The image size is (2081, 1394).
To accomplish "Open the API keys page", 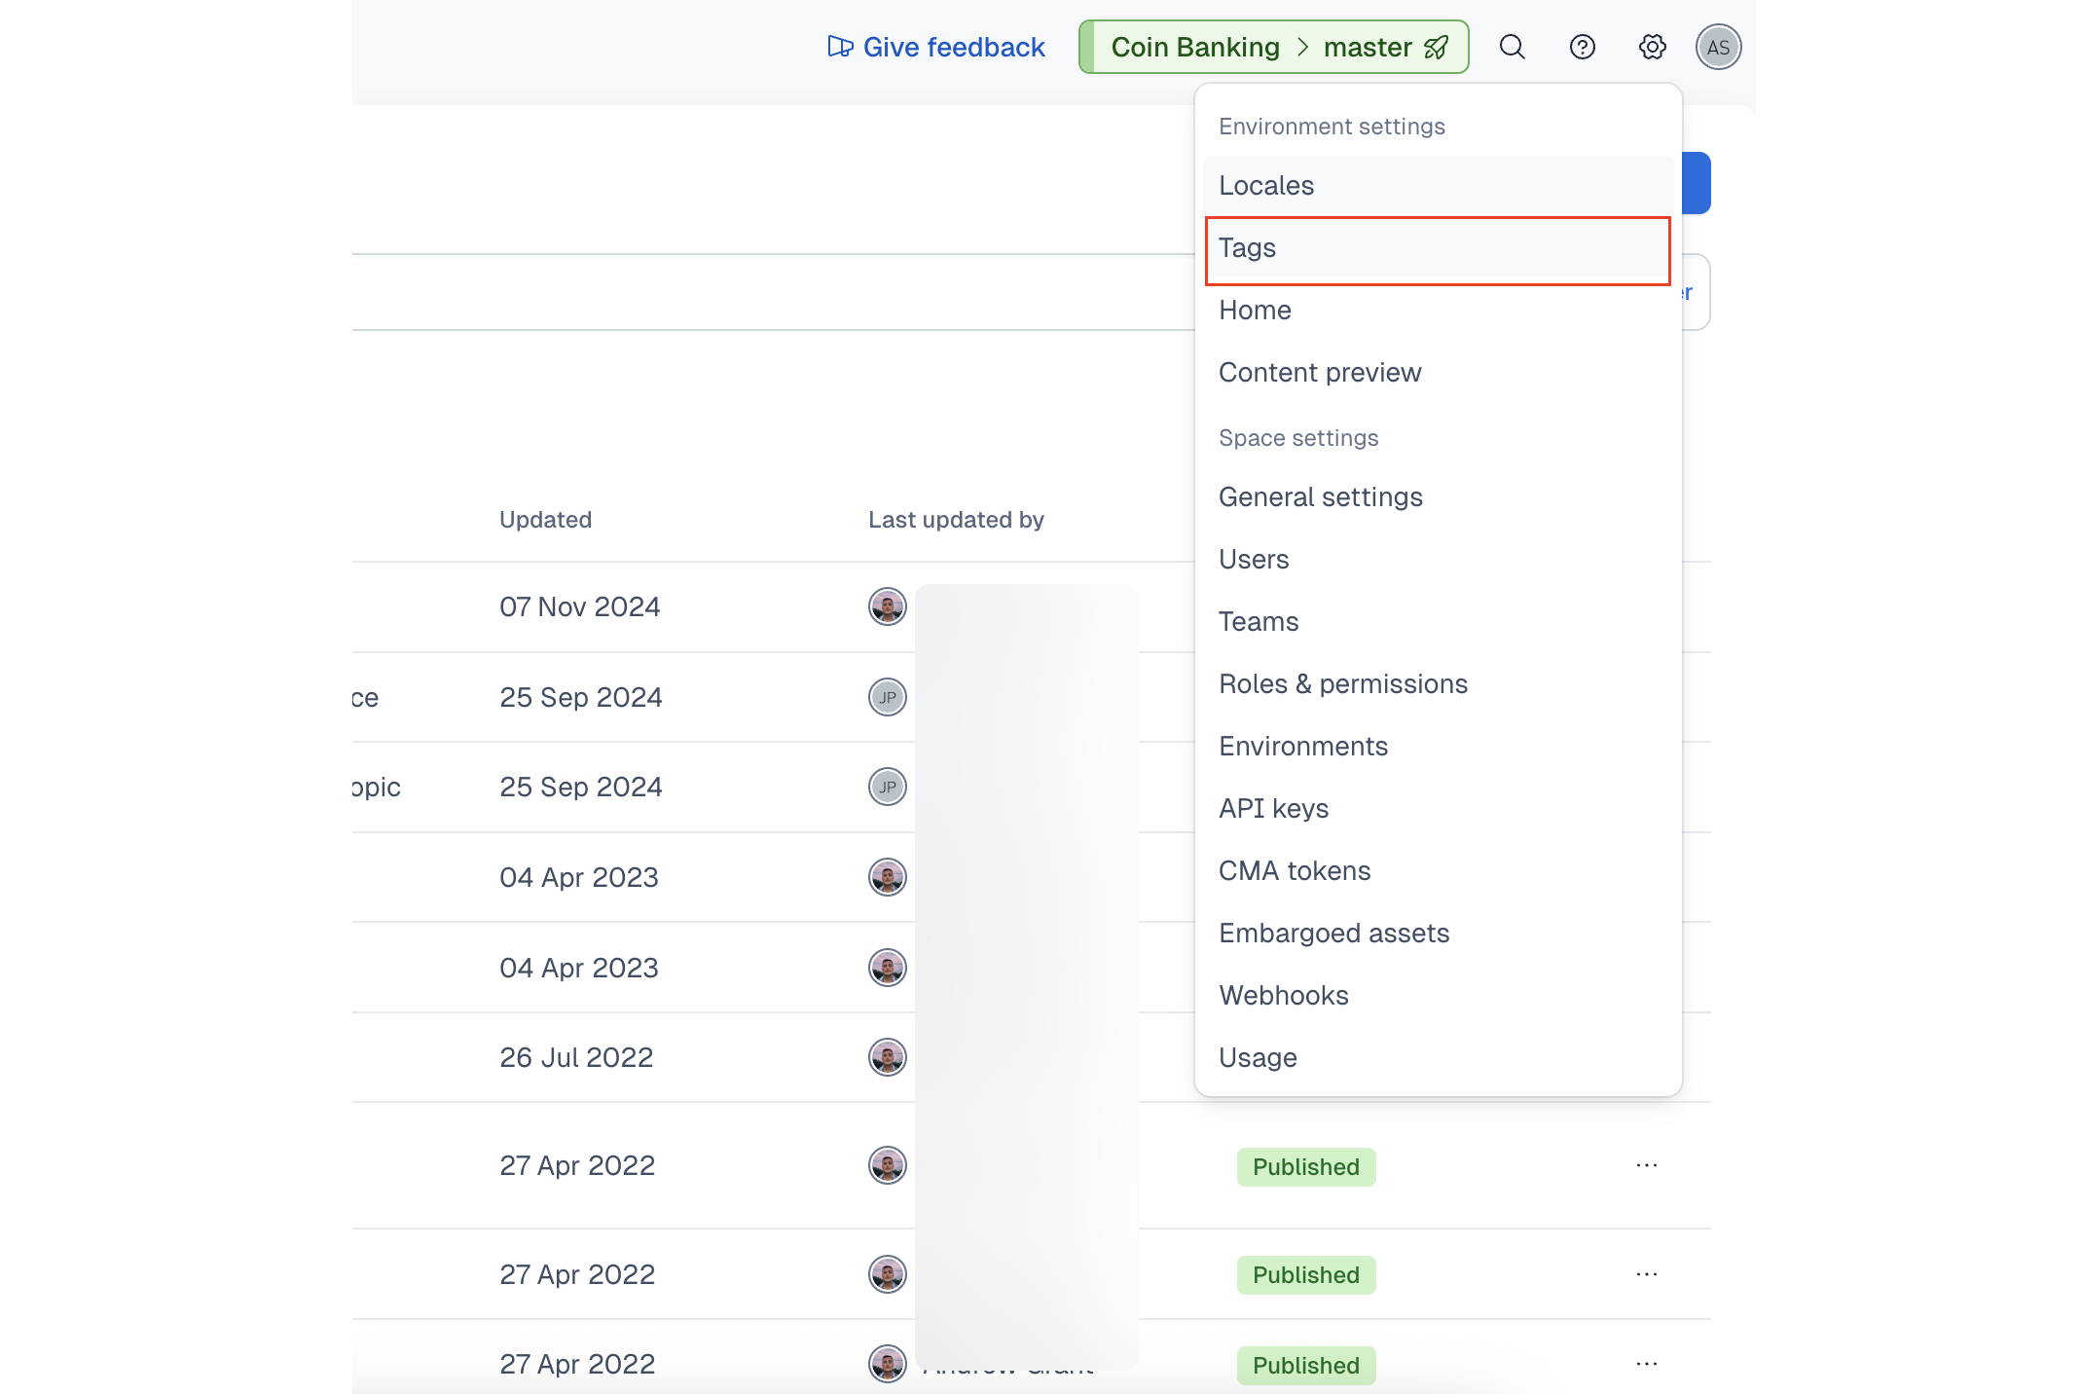I will coord(1273,809).
